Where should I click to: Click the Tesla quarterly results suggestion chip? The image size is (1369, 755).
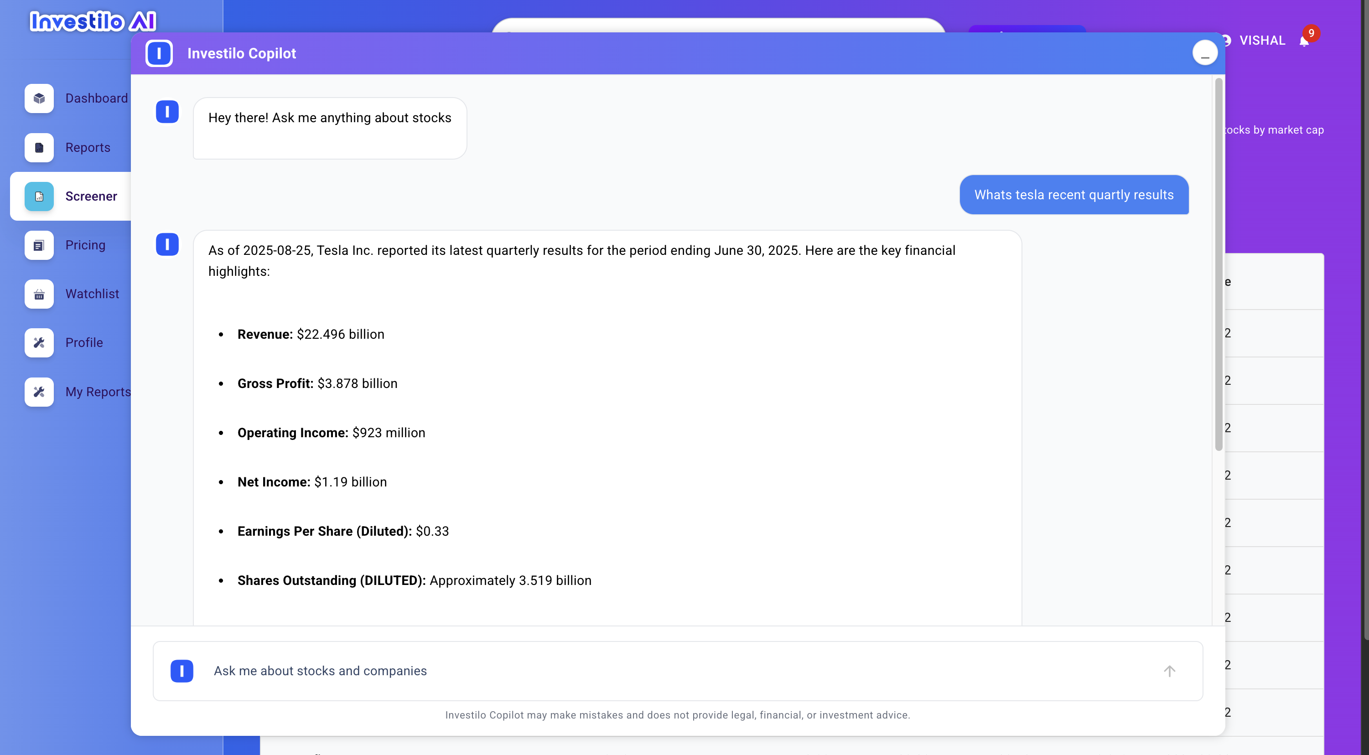(x=1074, y=195)
